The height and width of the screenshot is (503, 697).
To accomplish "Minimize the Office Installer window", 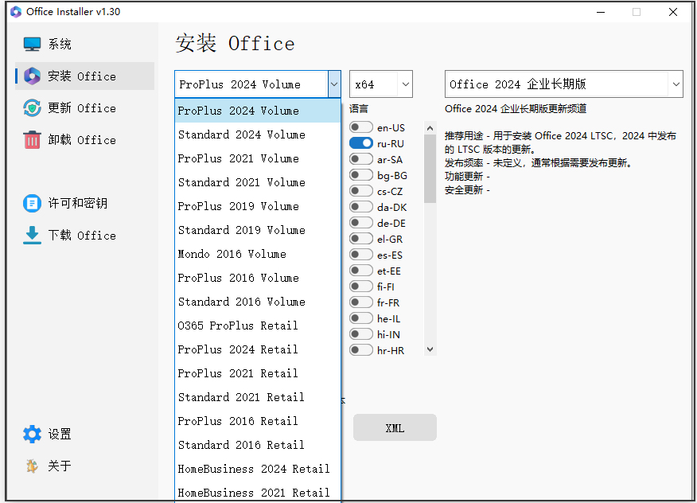I will [601, 12].
